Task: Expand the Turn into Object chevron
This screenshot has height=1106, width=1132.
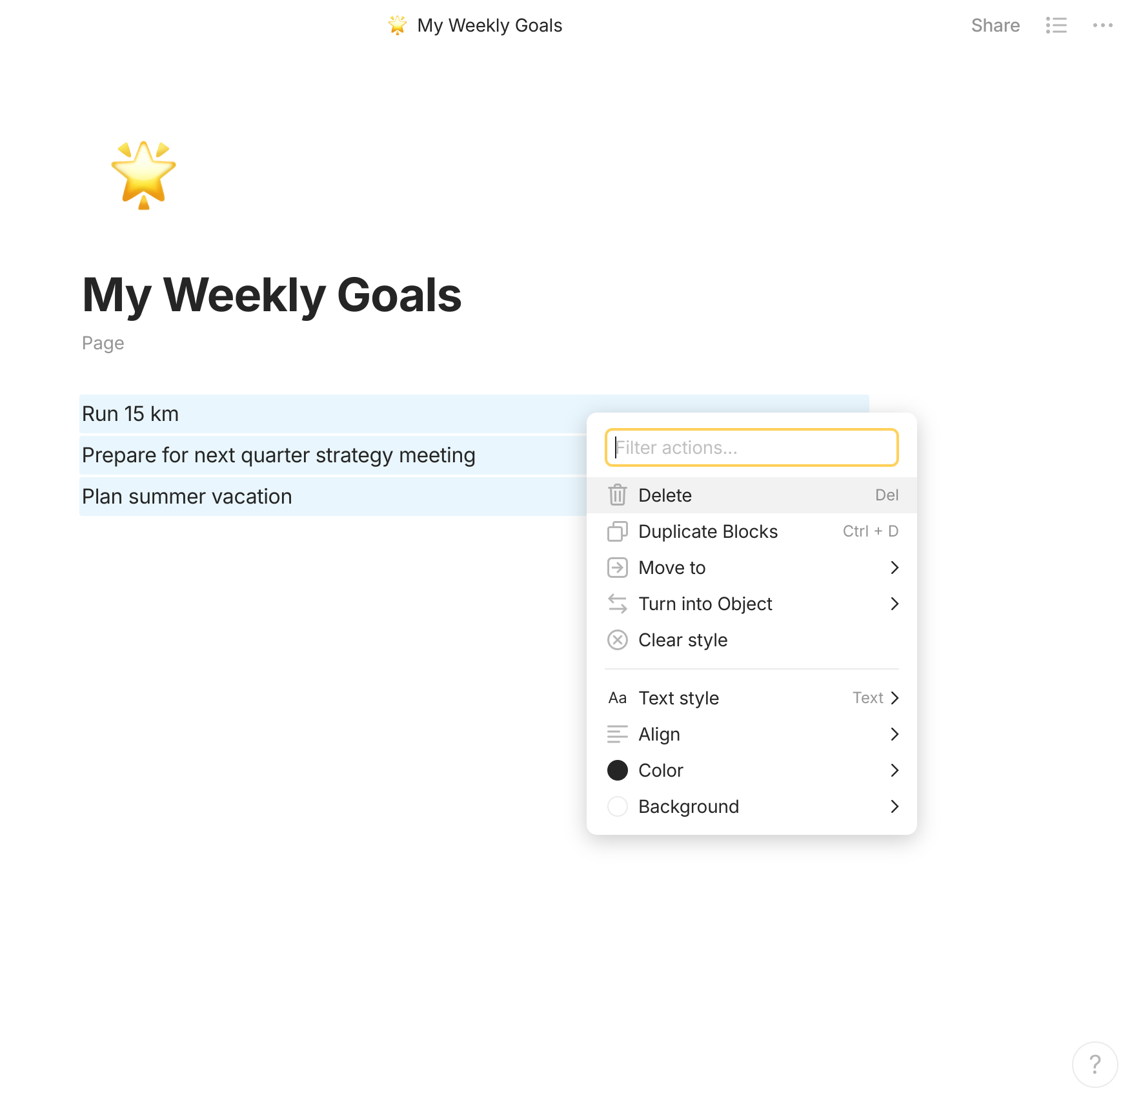Action: [x=894, y=604]
